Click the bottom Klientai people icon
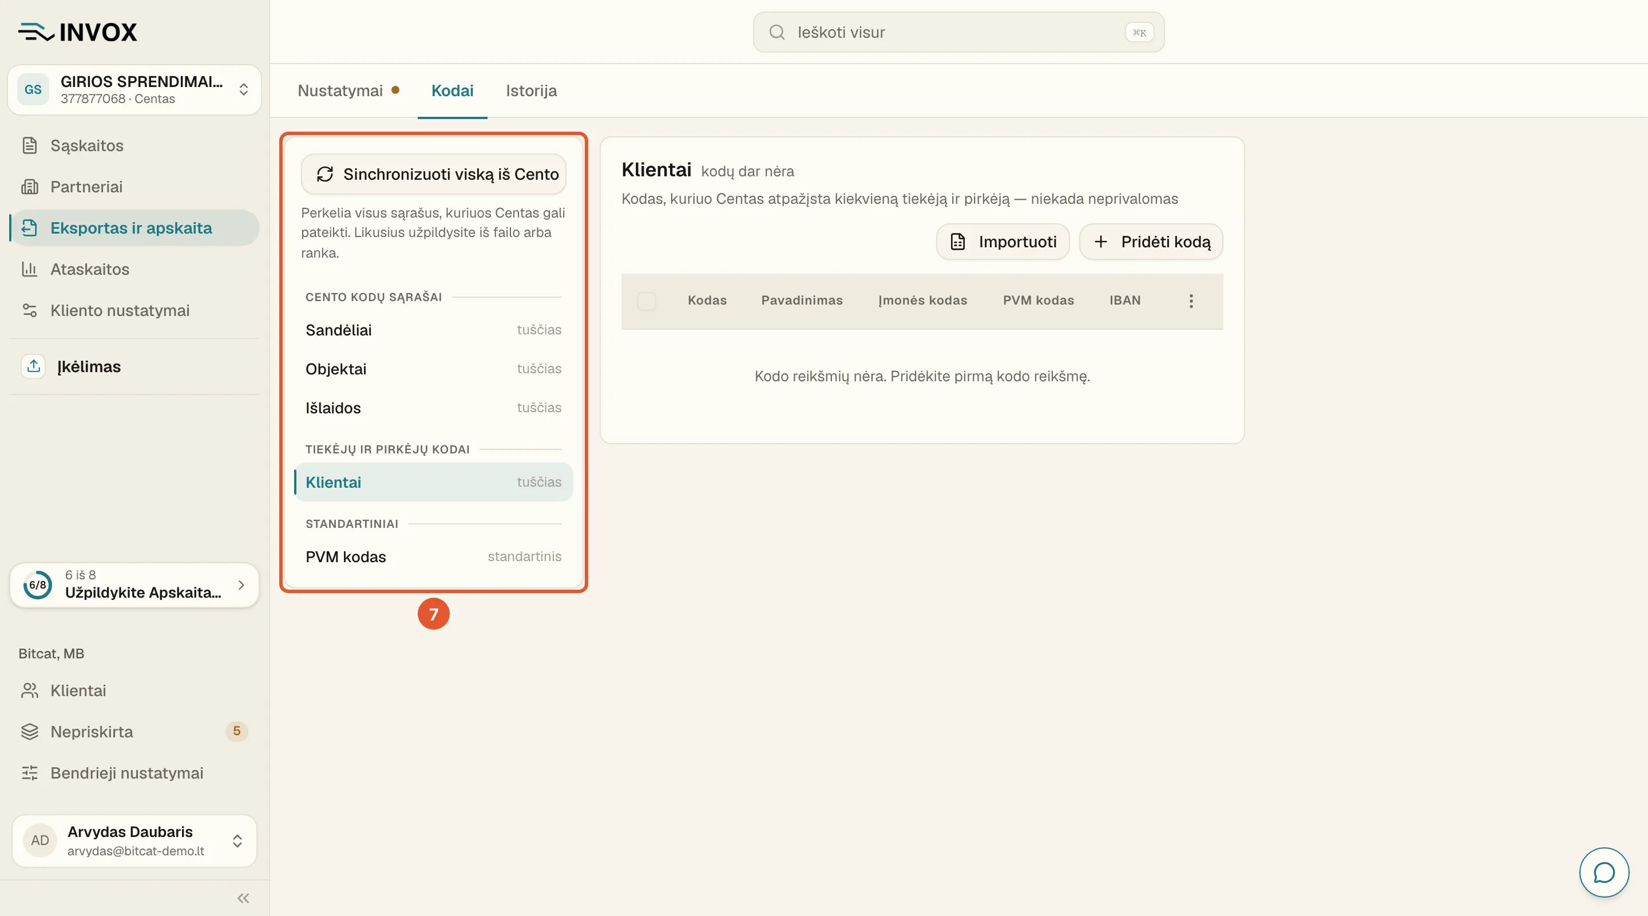 29,690
